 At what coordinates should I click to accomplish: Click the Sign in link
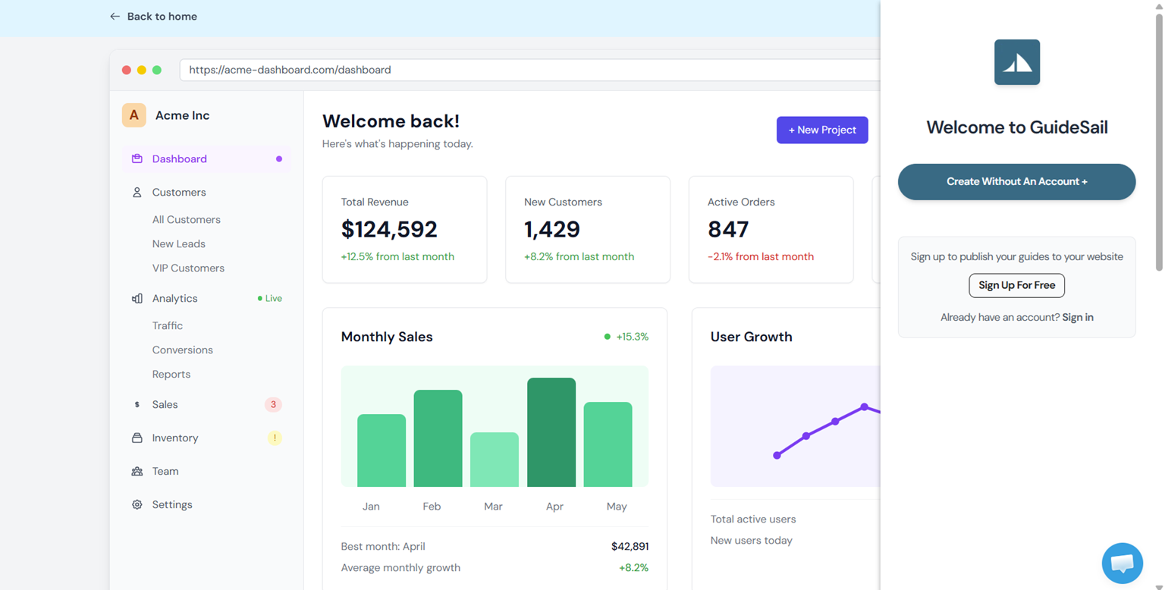(1077, 318)
